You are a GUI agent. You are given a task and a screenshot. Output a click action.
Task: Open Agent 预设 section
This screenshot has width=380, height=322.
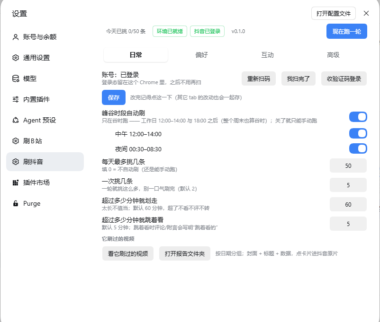pyautogui.click(x=45, y=120)
